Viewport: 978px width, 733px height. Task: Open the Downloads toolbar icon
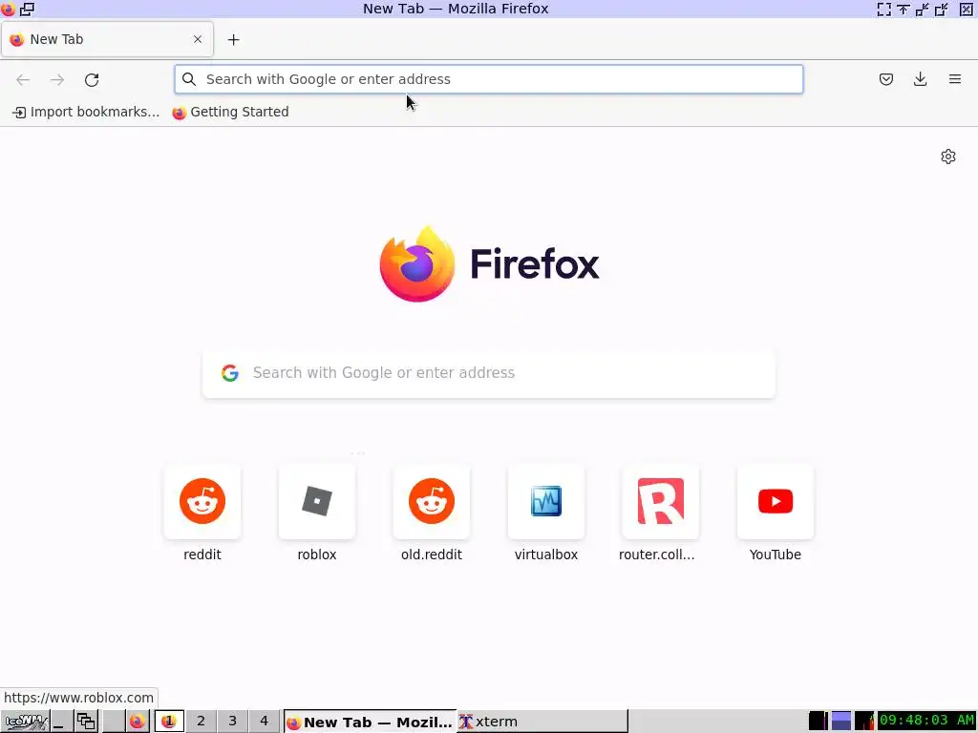[920, 79]
